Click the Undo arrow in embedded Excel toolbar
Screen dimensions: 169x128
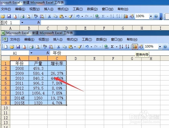pyautogui.click(x=87, y=47)
